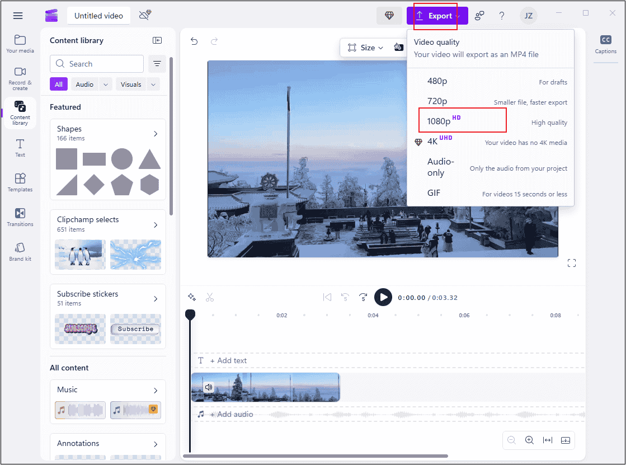The width and height of the screenshot is (626, 465).
Task: Open JZ account avatar menu
Action: (528, 16)
